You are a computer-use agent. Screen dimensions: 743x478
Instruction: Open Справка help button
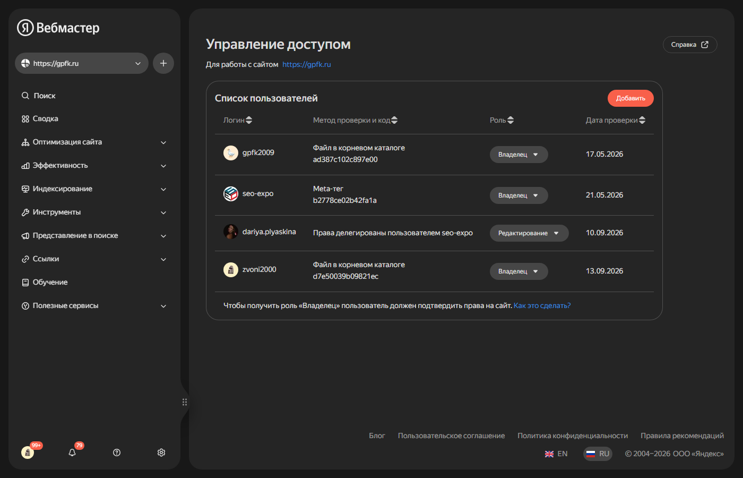coord(690,45)
